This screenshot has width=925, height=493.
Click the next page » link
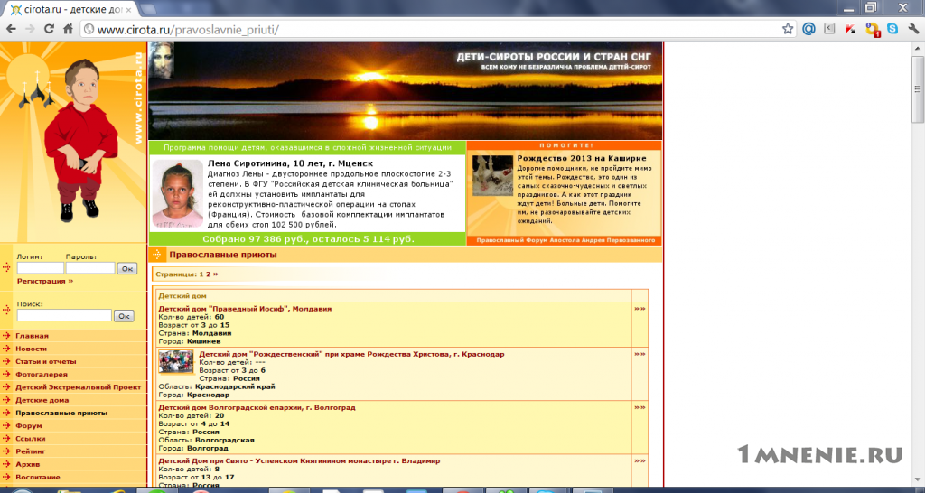[x=215, y=274]
